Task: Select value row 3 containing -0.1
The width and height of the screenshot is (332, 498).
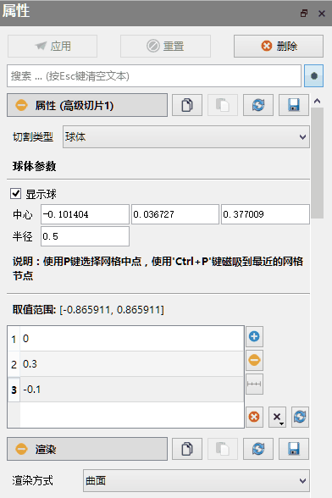Action: click(x=125, y=390)
